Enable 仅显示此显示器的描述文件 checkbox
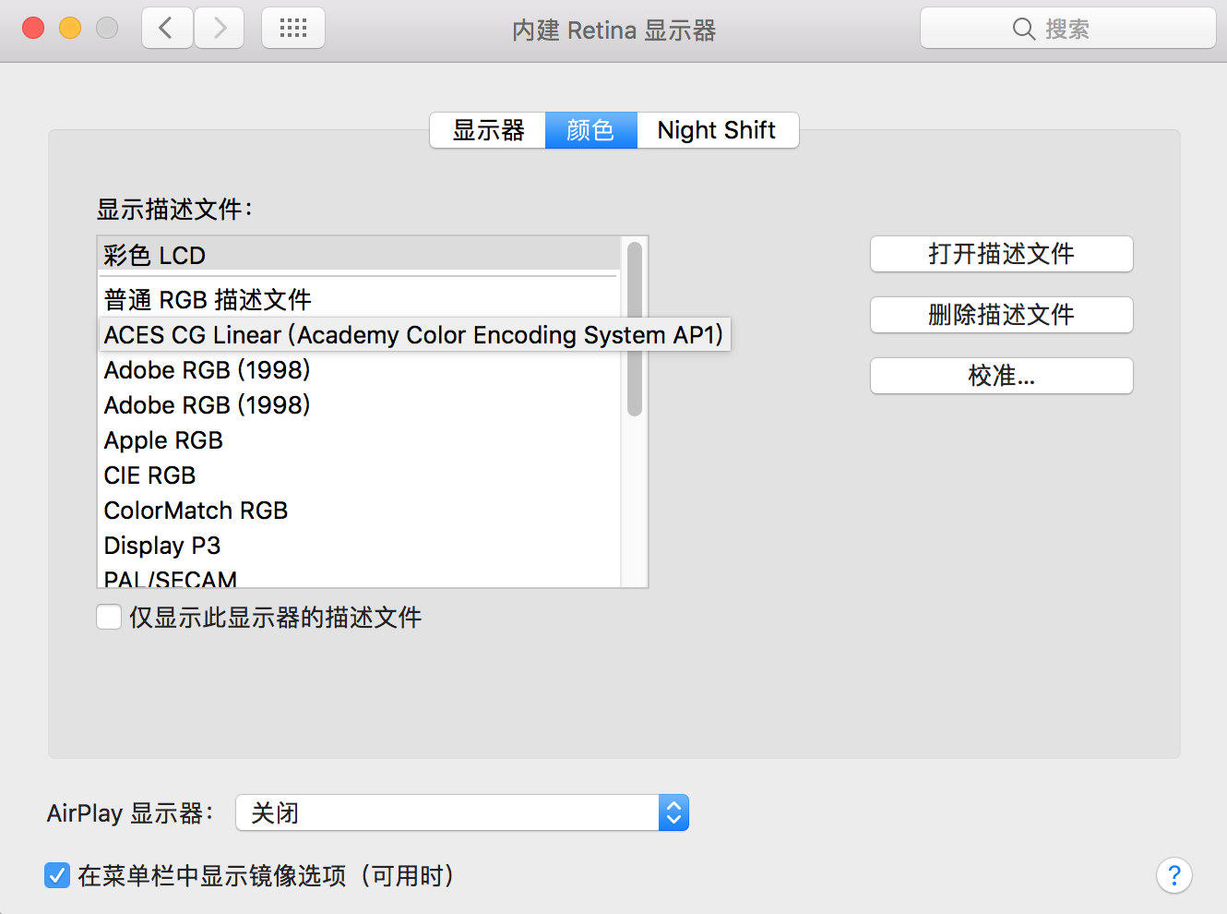The height and width of the screenshot is (914, 1227). pyautogui.click(x=109, y=617)
